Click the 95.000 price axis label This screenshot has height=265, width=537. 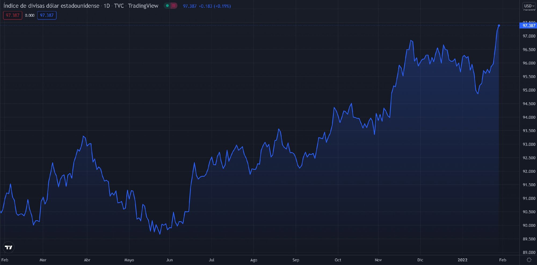[529, 90]
